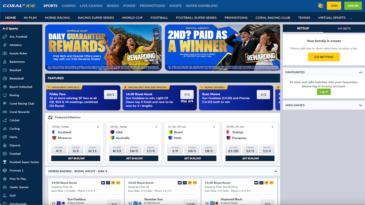Open the Am. Football sport icon

(5, 37)
